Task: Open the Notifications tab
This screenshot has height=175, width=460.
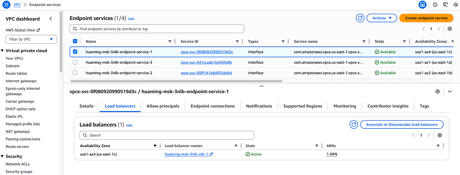Action: pyautogui.click(x=259, y=106)
